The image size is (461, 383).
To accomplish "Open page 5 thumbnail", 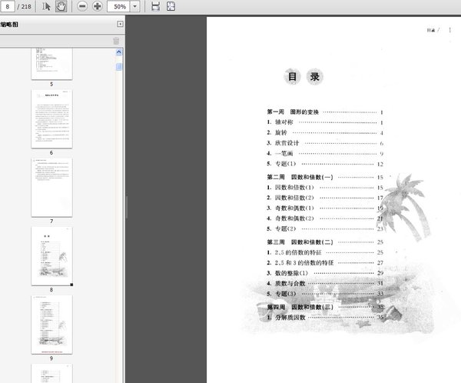I will 51,64.
